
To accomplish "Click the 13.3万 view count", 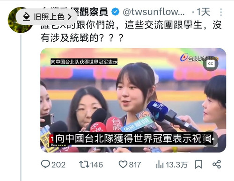I will coord(176,165).
